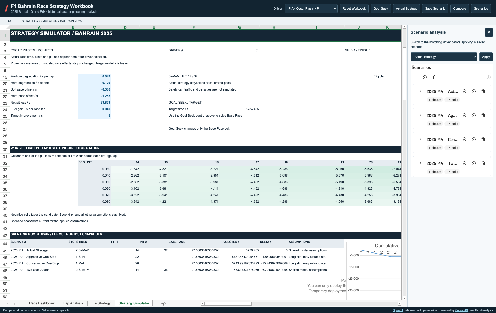
Task: Click the horizontal scrollbar thumb
Action: (x=228, y=304)
